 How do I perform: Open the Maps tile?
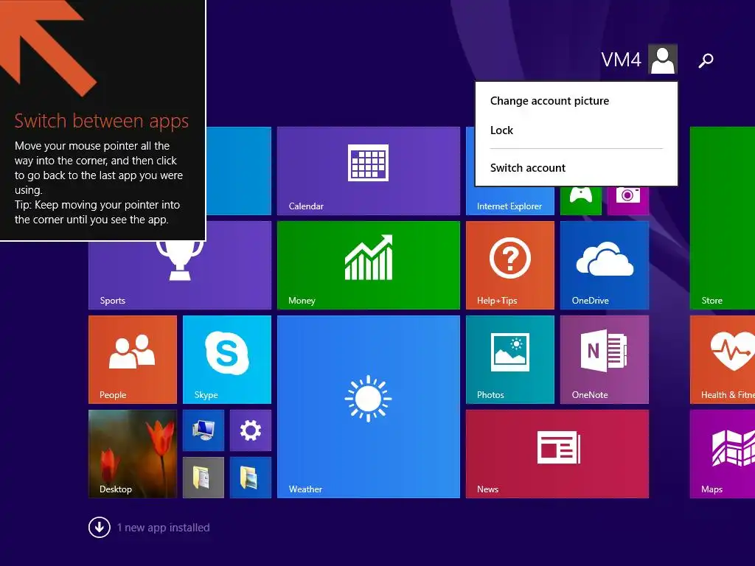tap(723, 454)
